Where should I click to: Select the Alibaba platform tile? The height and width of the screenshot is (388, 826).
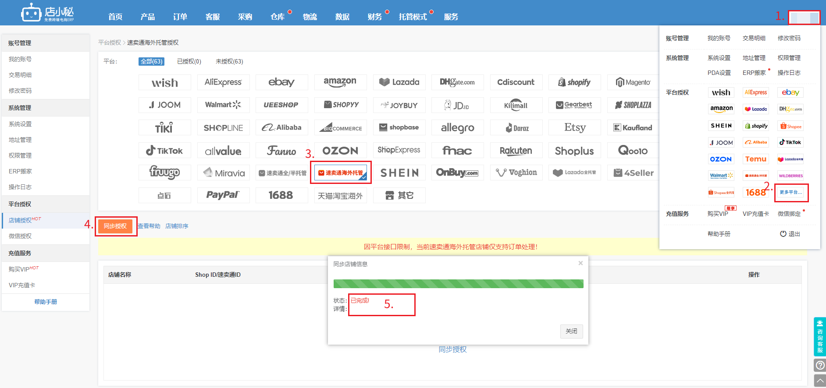tap(282, 128)
